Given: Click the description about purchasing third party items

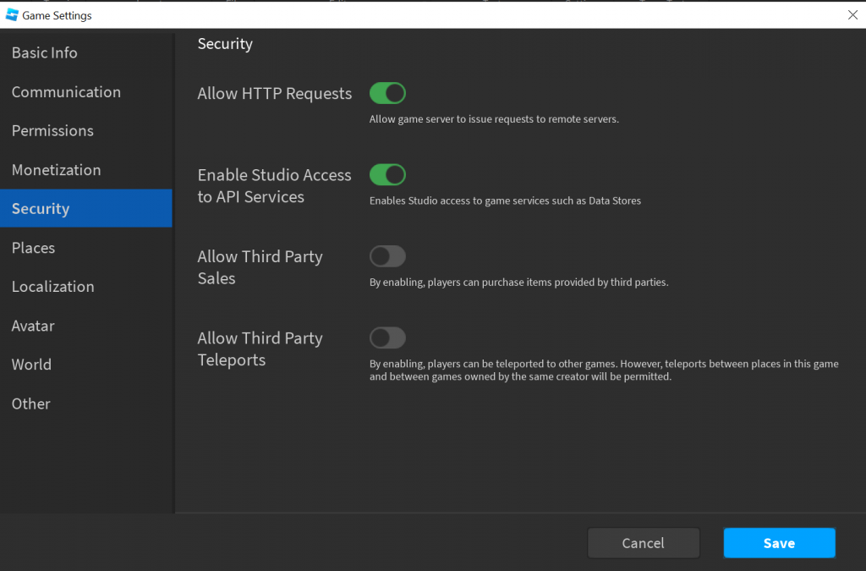Looking at the screenshot, I should [x=519, y=283].
